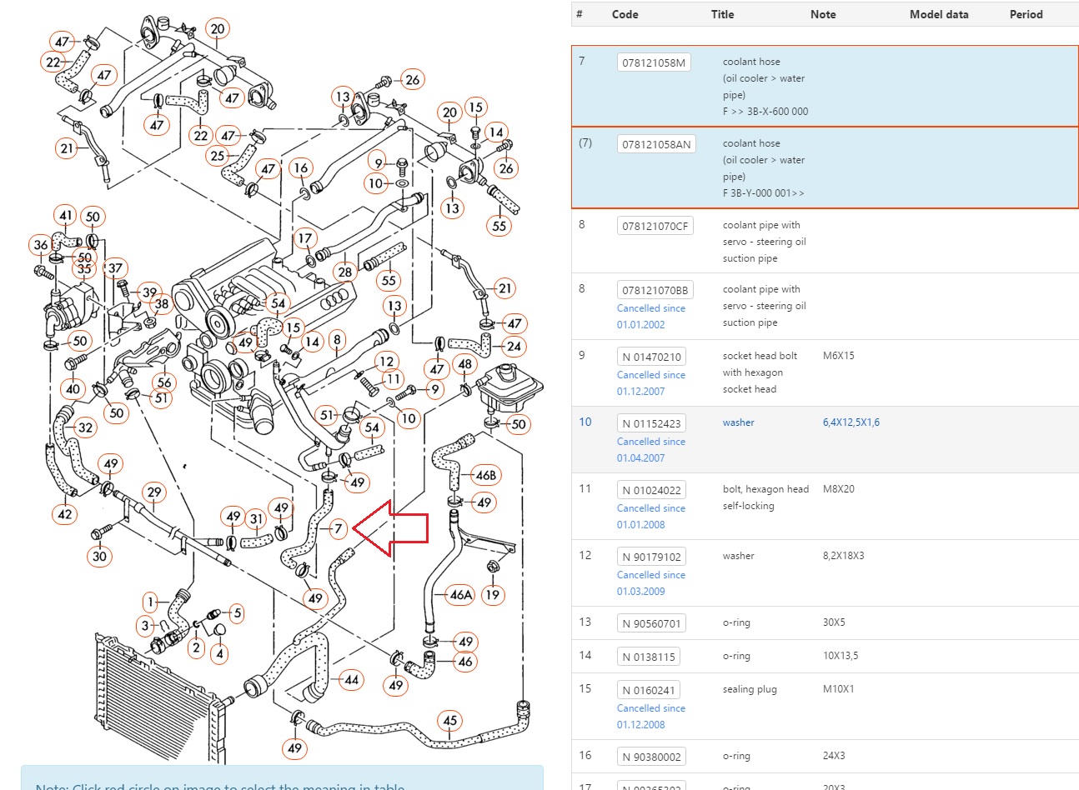Click the Model data column header

(939, 14)
